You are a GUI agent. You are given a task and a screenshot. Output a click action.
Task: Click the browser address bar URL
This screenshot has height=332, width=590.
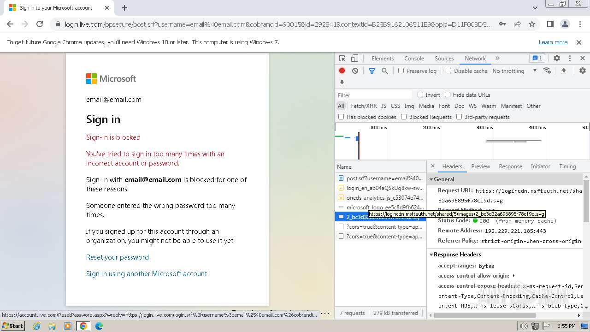pyautogui.click(x=278, y=24)
